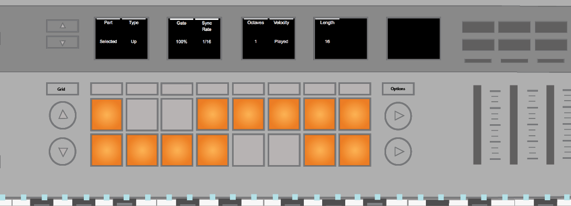Toggle the first orange pad in bottom row
The height and width of the screenshot is (206, 571).
[x=106, y=150]
